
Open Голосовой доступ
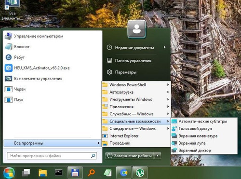tap(204, 128)
